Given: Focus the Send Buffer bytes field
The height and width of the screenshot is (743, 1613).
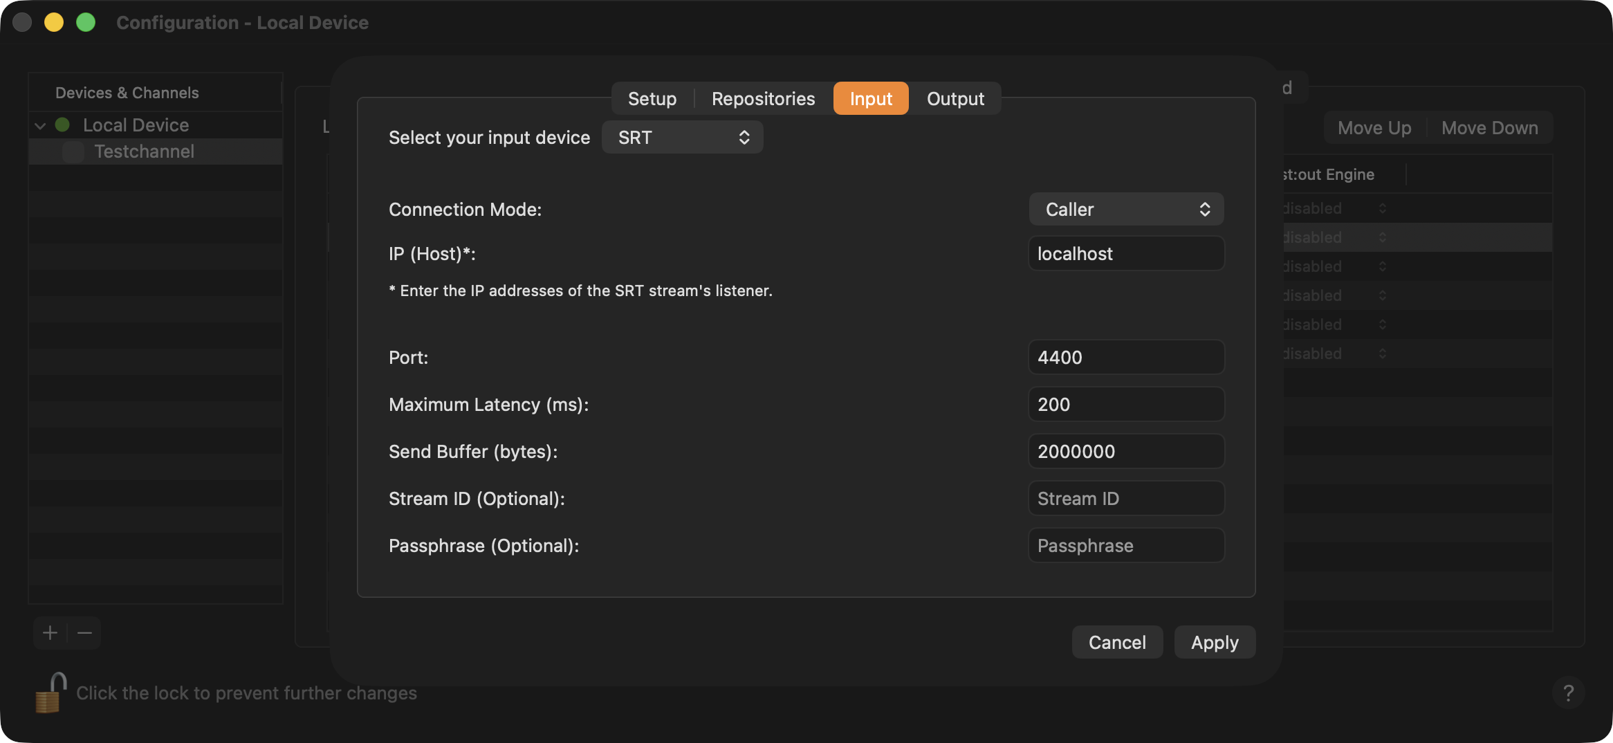Looking at the screenshot, I should 1126,451.
